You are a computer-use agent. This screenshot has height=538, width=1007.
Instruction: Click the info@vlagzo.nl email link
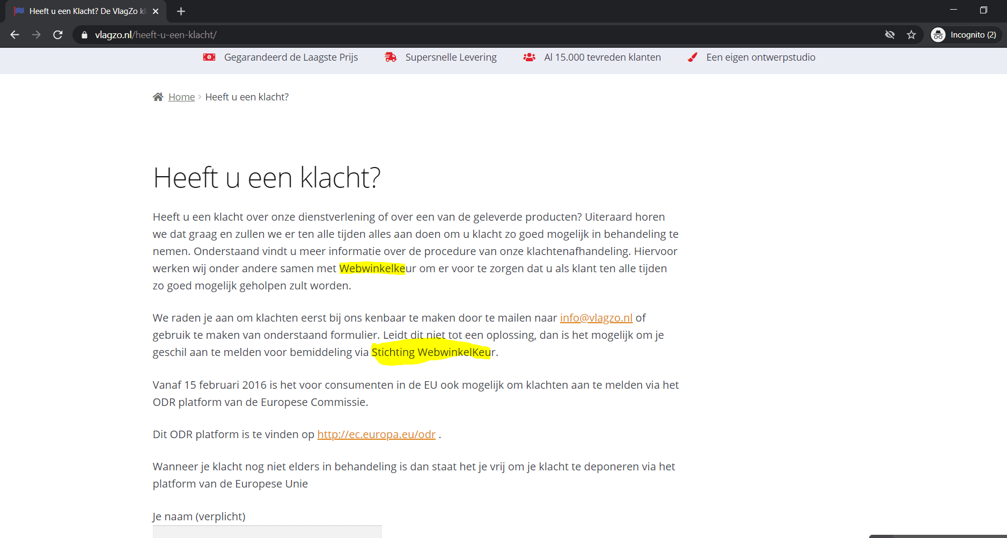pos(596,318)
